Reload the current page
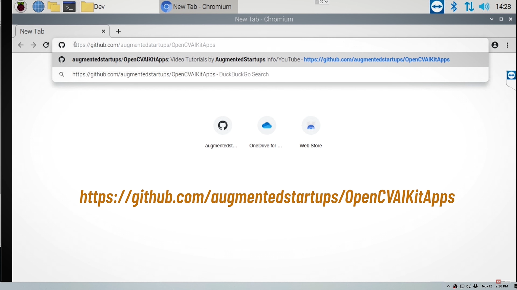 pyautogui.click(x=46, y=45)
